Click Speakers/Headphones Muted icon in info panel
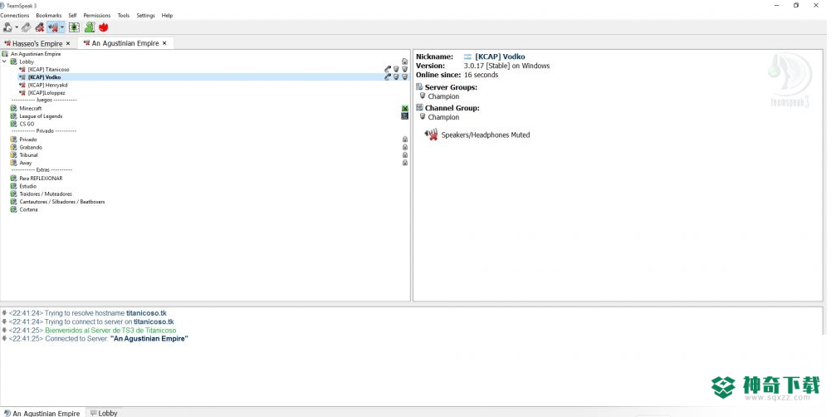Image resolution: width=836 pixels, height=417 pixels. coord(431,135)
